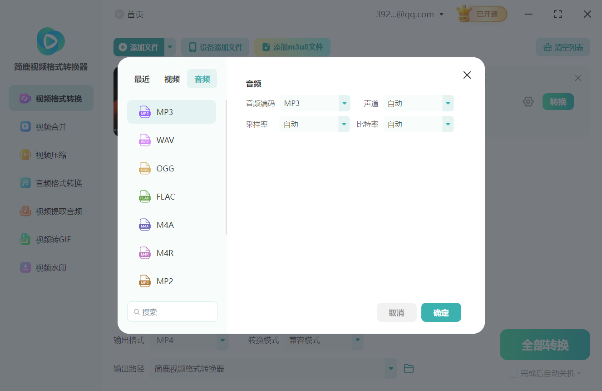The width and height of the screenshot is (602, 391).
Task: Start conversion with 全部转换 button
Action: click(544, 345)
